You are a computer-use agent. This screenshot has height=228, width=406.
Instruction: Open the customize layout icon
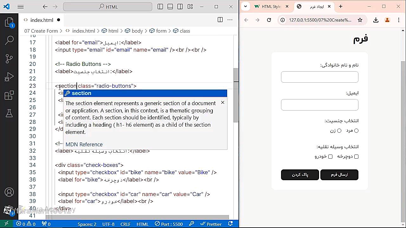pos(190,7)
